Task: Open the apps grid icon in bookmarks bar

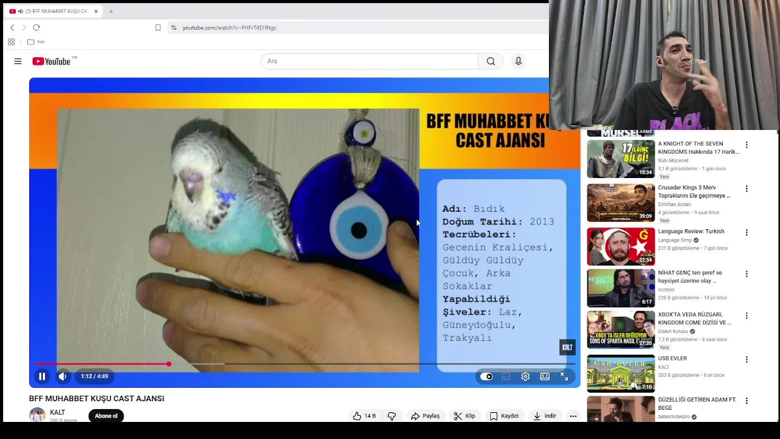Action: pos(11,41)
